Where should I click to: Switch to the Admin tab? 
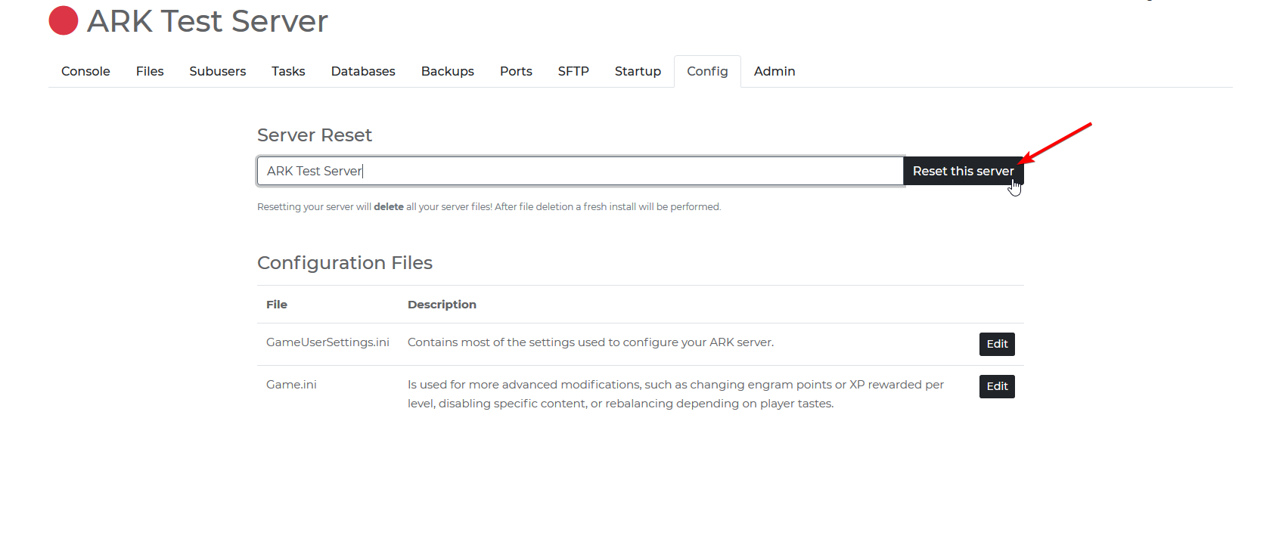click(774, 71)
